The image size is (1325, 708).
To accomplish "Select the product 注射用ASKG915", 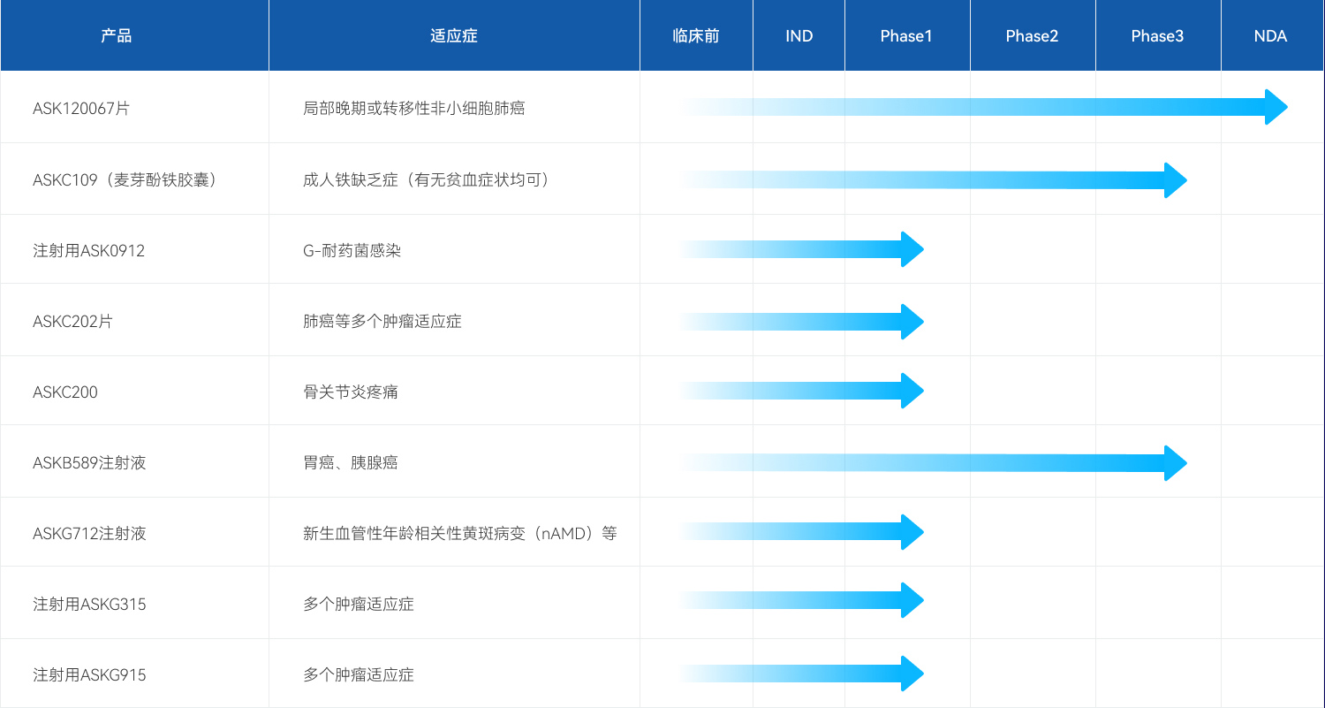I will click(89, 675).
